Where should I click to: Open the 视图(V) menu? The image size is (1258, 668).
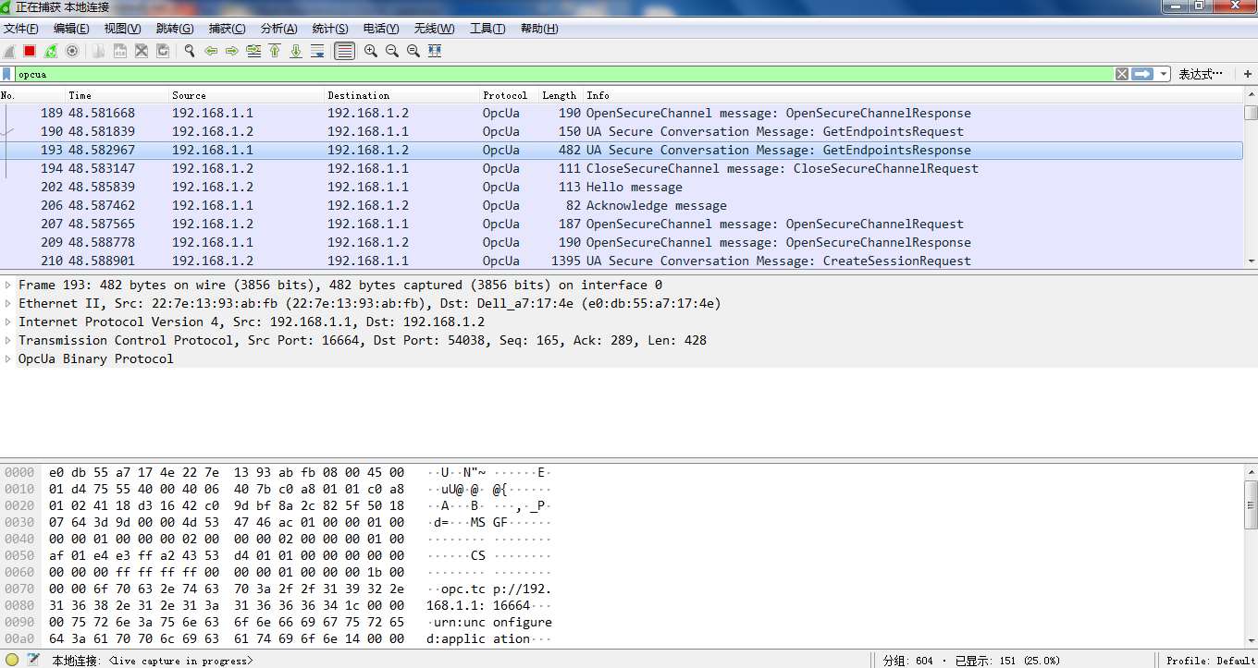[122, 29]
